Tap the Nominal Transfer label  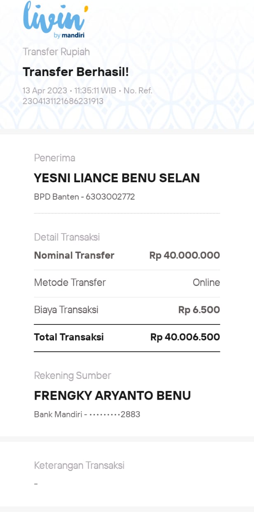point(74,255)
